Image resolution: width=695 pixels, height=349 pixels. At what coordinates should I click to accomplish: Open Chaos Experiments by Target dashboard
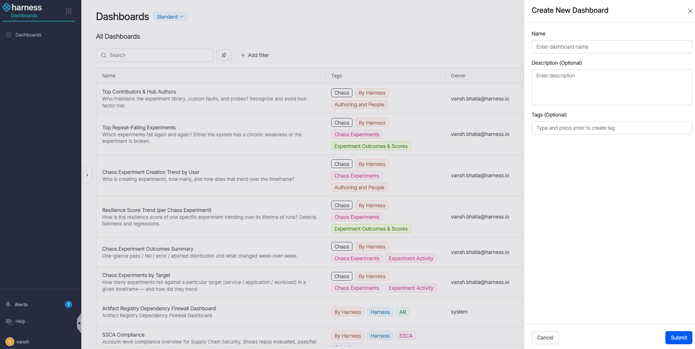click(136, 275)
